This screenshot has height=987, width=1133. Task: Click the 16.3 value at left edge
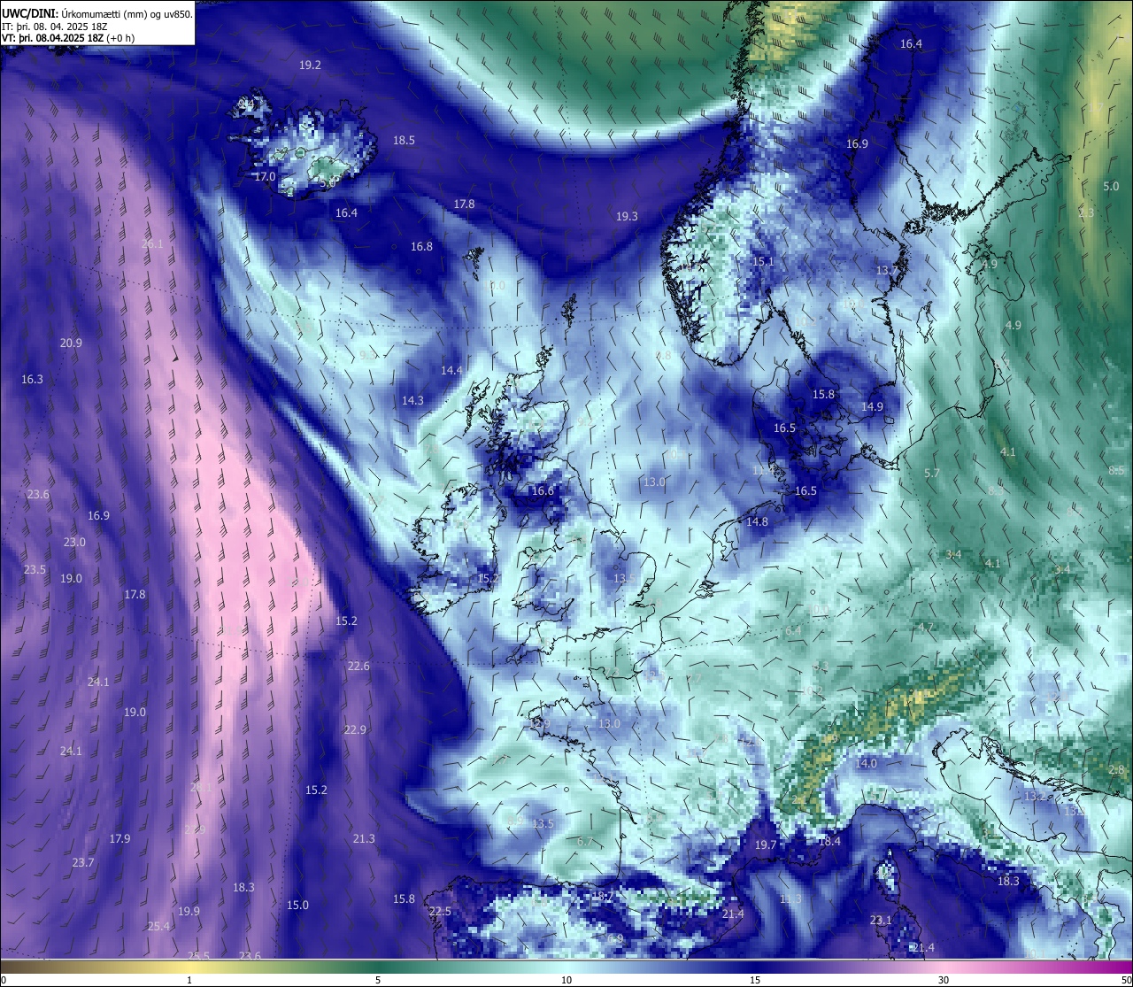pos(32,380)
